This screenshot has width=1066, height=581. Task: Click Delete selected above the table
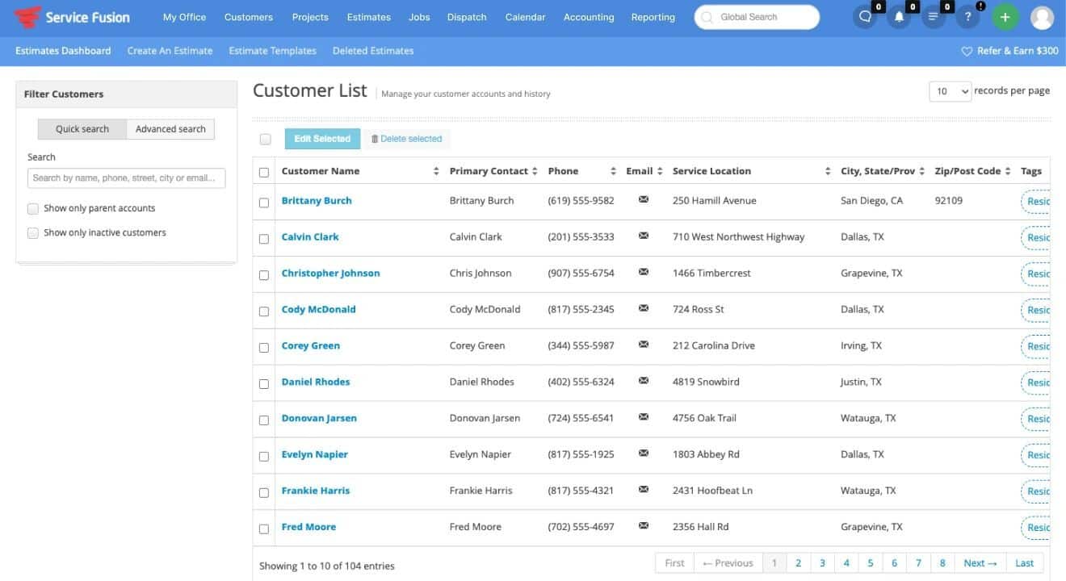point(406,138)
